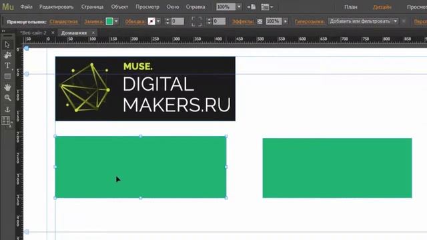427x240 pixels.
Task: Expand the fill color dropdown arrow
Action: pyautogui.click(x=116, y=21)
